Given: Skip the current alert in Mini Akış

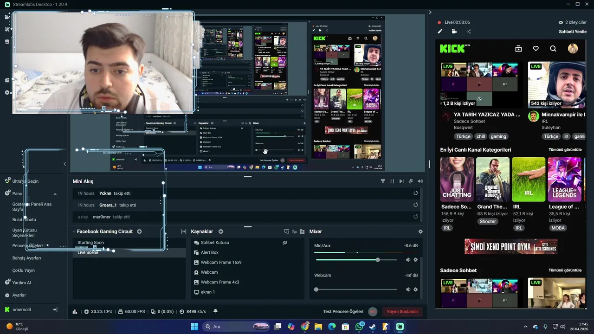Looking at the screenshot, I should click(401, 181).
